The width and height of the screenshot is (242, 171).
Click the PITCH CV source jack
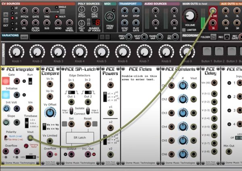click(x=24, y=11)
